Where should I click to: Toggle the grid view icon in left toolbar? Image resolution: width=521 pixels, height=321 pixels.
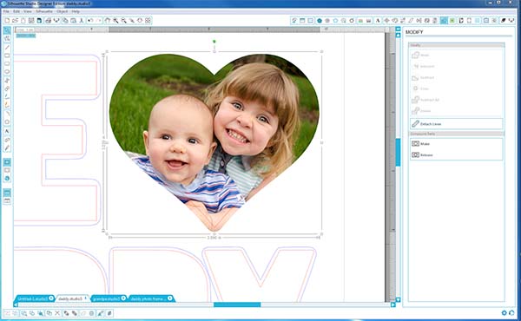7,200
